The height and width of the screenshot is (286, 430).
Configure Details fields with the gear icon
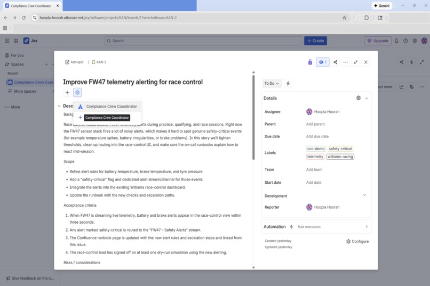[359, 98]
